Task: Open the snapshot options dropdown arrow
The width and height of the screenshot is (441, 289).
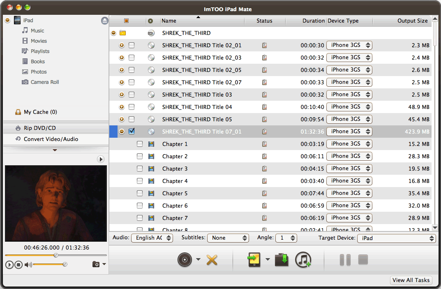Action: [x=104, y=264]
